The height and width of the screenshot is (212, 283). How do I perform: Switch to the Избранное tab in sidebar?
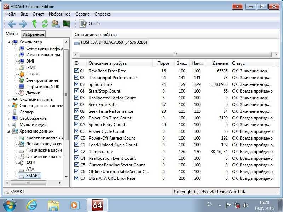pyautogui.click(x=33, y=34)
